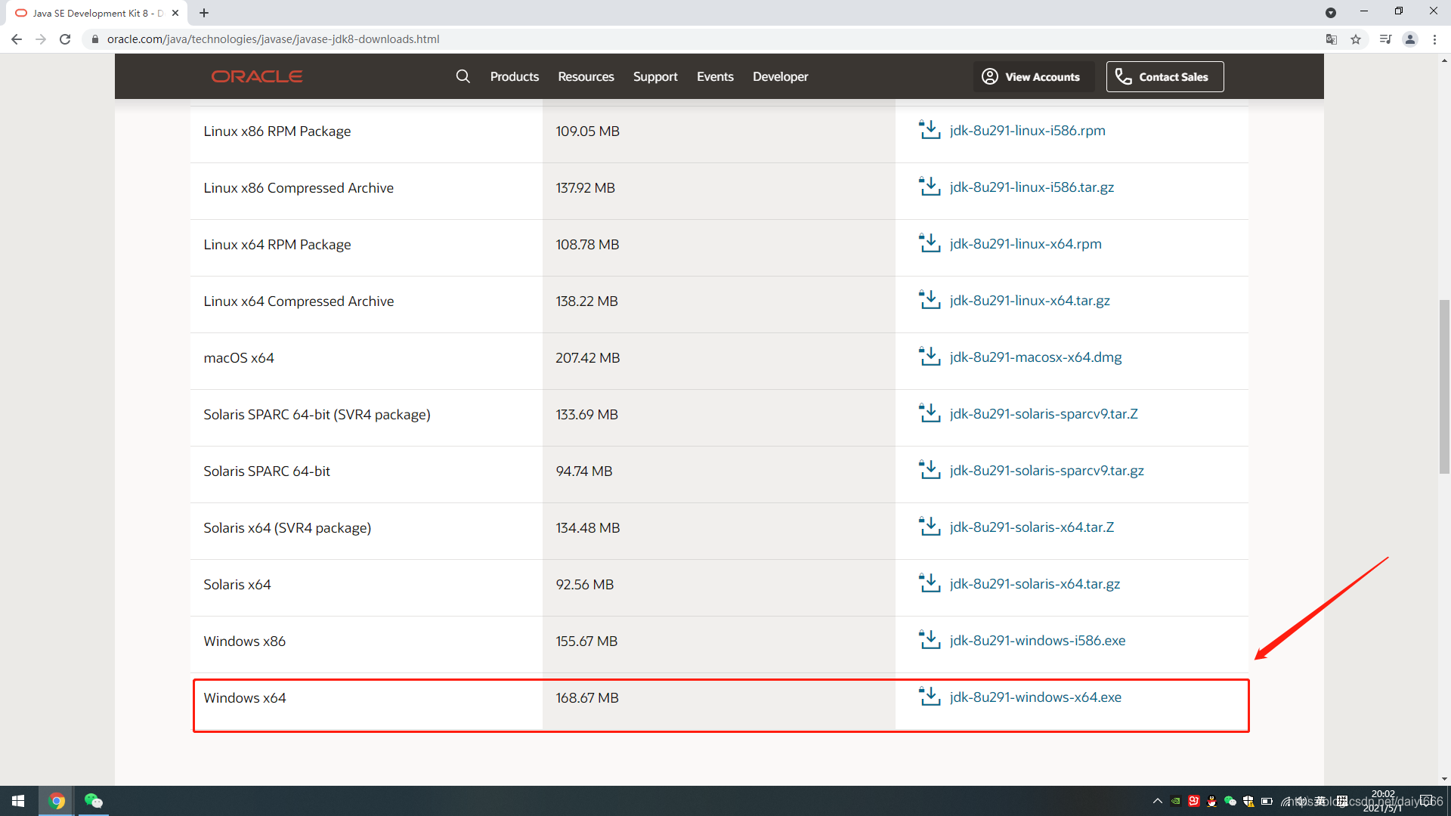Download jdk-8u291-linux-x64.tar.gz via its link
Screen dimensions: 1451x816
point(1029,301)
